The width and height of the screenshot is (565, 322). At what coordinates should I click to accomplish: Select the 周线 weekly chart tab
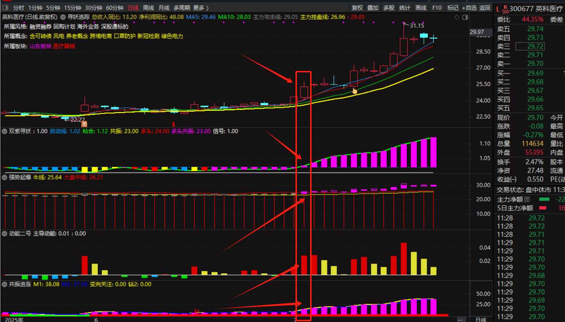(x=148, y=8)
